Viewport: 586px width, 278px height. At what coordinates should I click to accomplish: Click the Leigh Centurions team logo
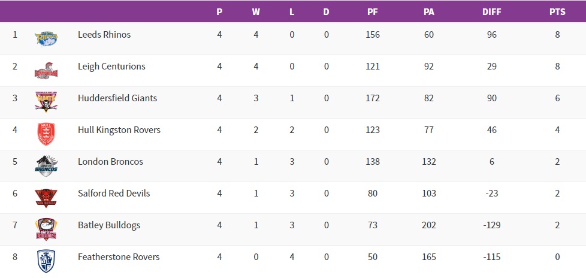click(x=46, y=70)
